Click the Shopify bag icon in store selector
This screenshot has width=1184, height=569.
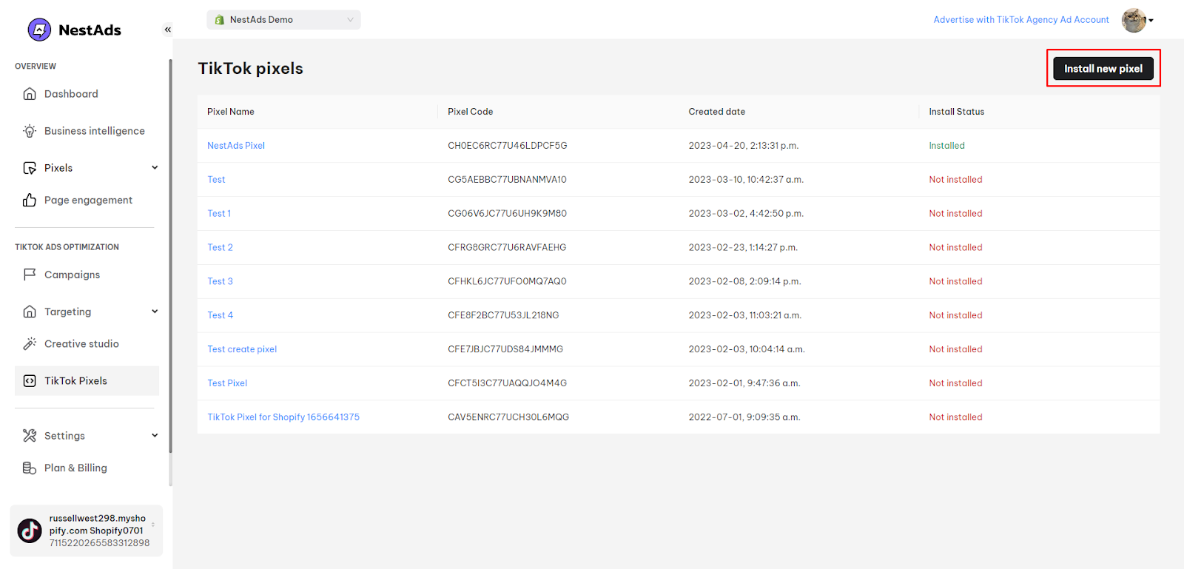tap(219, 20)
